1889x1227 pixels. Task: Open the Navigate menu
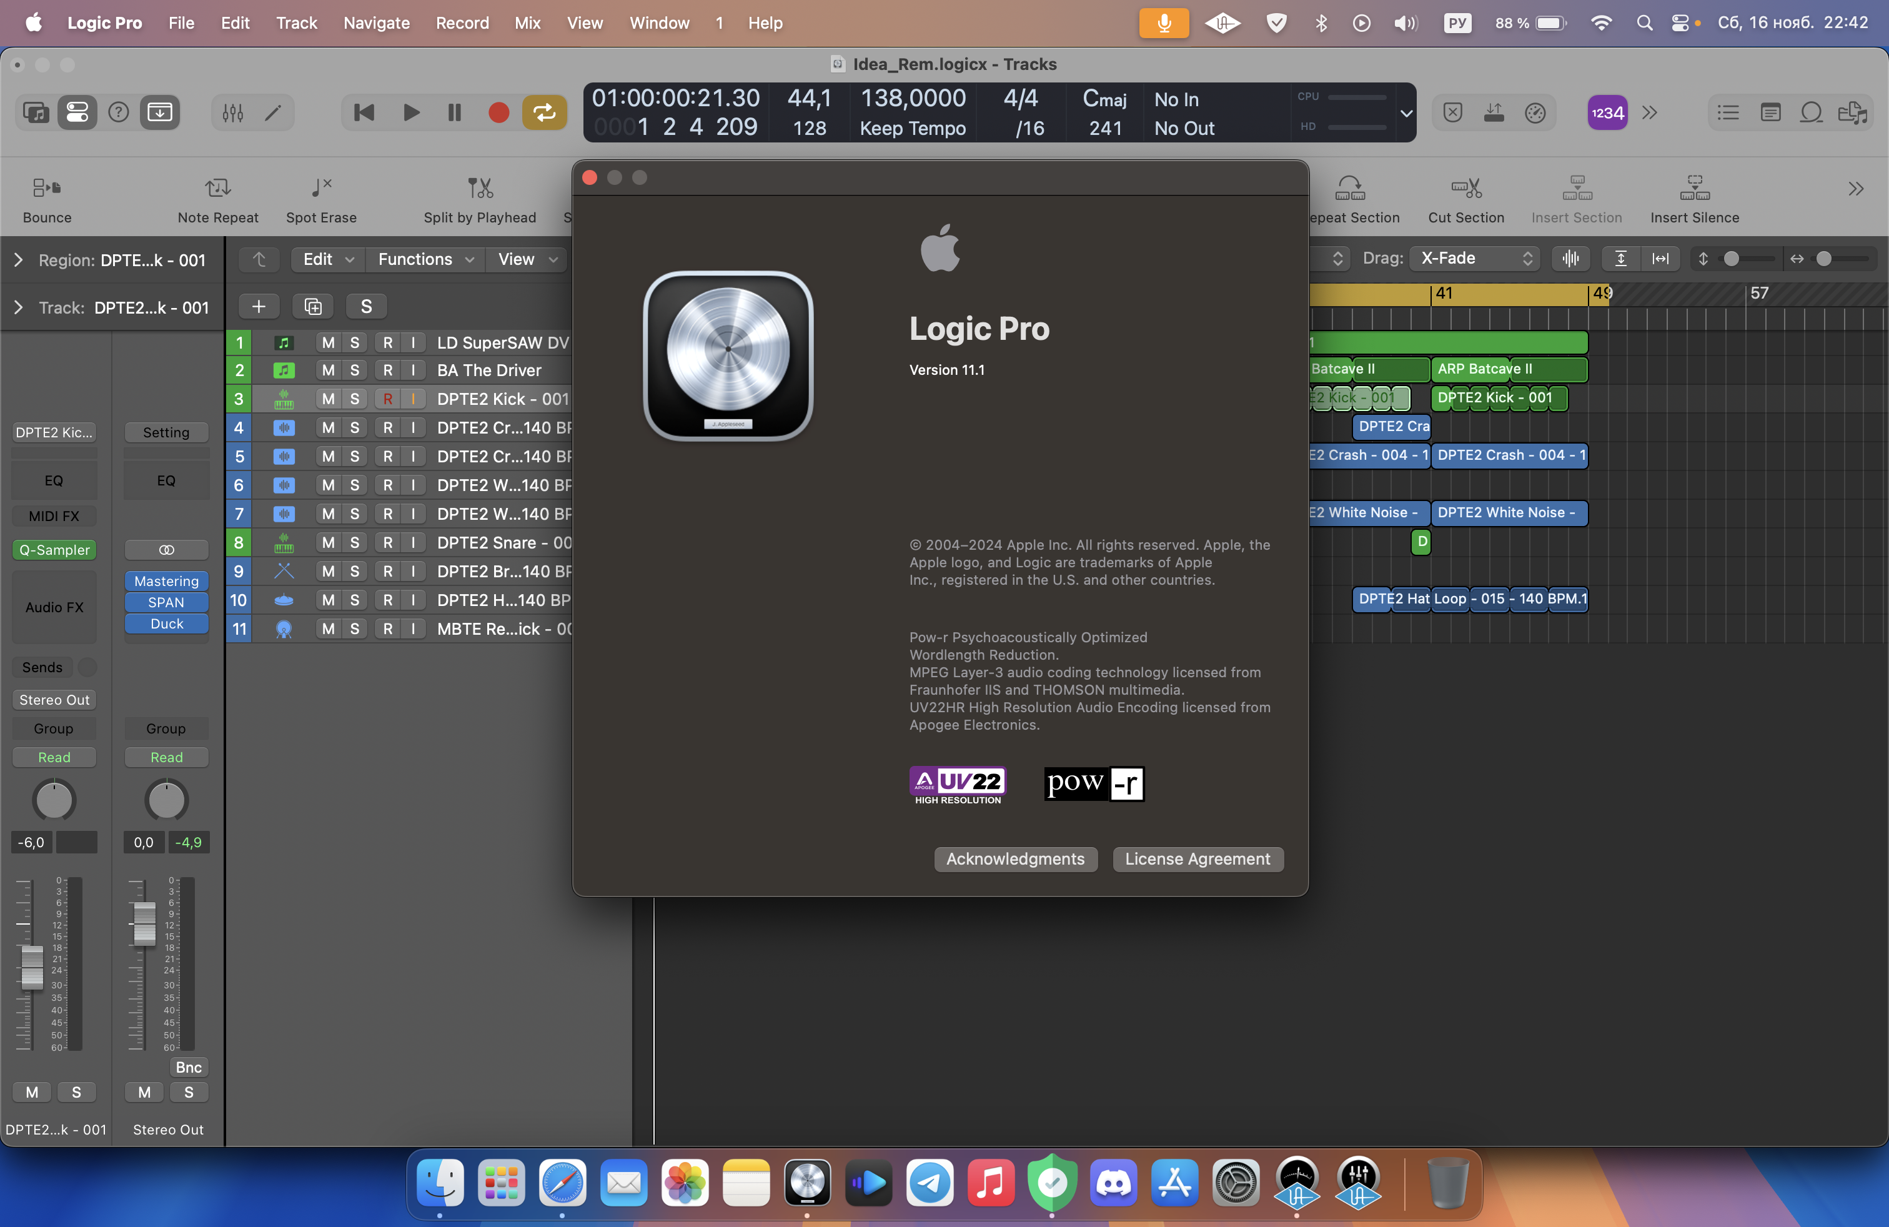[376, 23]
